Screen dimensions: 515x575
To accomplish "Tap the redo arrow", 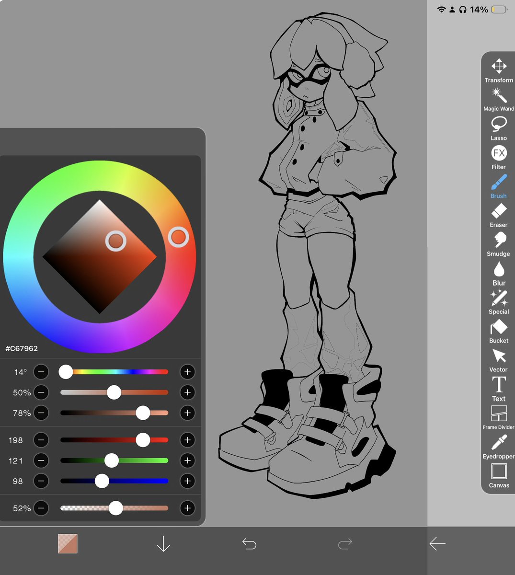I will [x=345, y=544].
